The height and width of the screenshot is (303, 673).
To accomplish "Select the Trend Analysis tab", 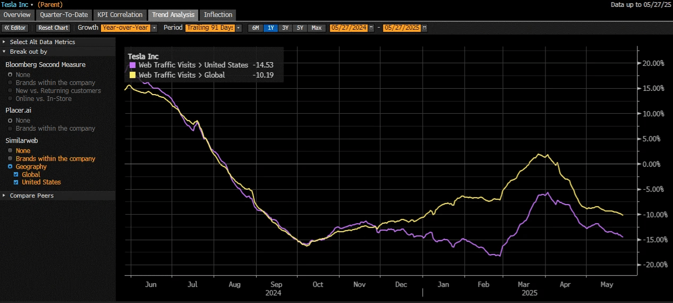I will 173,15.
